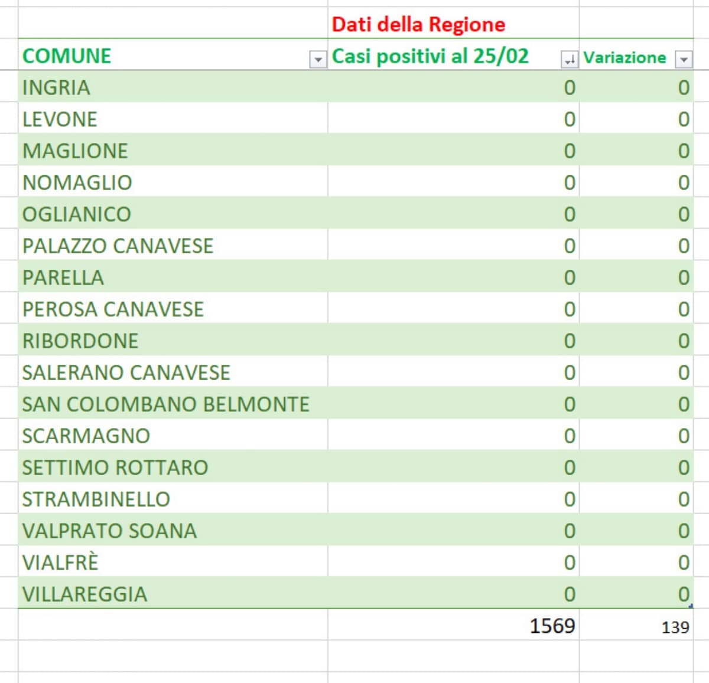Click the positive cases value for OGLIANICO
Image resolution: width=709 pixels, height=683 pixels.
pos(569,214)
